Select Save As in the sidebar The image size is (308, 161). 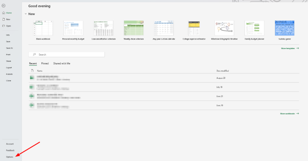point(9,48)
